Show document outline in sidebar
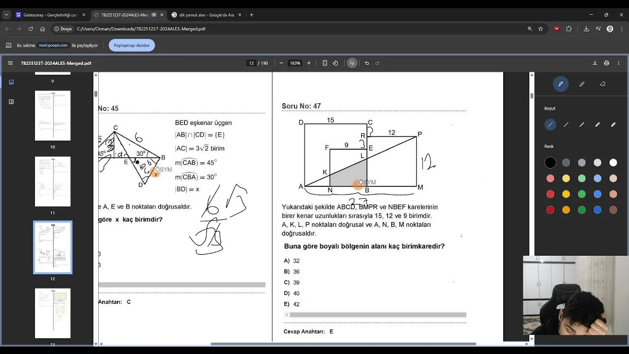 [x=11, y=102]
